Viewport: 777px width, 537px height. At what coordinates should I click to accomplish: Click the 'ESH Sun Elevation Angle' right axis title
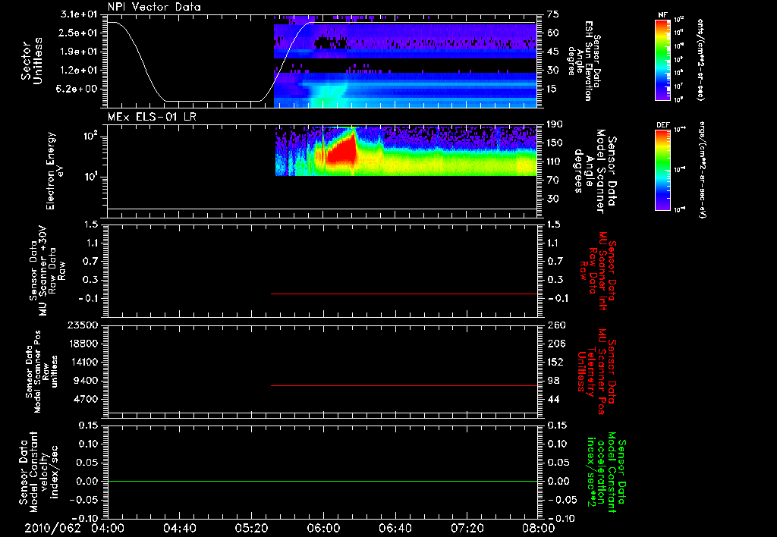(x=584, y=61)
